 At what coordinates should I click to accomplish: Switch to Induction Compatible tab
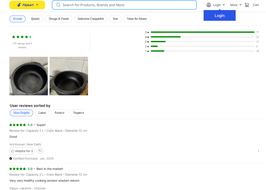pyautogui.click(x=91, y=19)
